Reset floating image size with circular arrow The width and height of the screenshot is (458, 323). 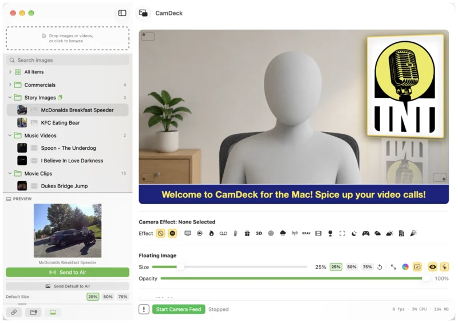pyautogui.click(x=380, y=267)
